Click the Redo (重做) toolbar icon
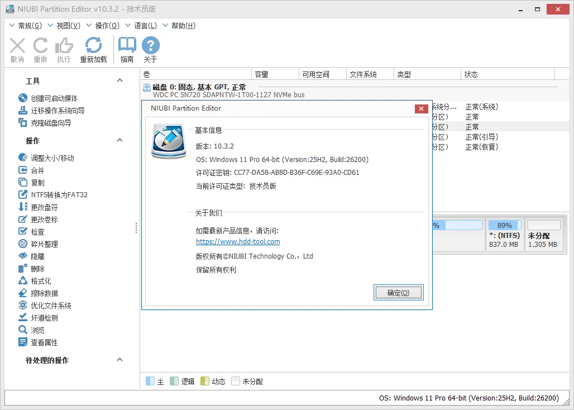This screenshot has width=574, height=410. (x=40, y=46)
